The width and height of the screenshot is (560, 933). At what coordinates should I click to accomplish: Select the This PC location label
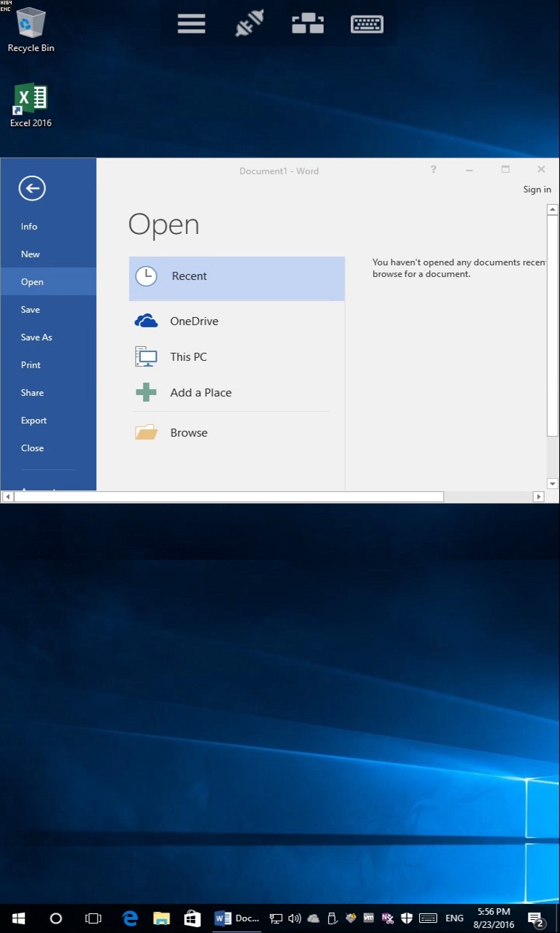pos(188,356)
